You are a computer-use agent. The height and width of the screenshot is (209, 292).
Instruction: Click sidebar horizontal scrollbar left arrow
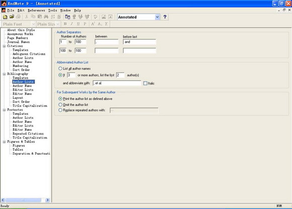pos(3,200)
